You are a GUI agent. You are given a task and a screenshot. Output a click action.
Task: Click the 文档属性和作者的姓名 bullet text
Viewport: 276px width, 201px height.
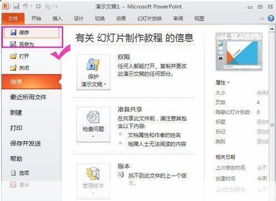155,135
